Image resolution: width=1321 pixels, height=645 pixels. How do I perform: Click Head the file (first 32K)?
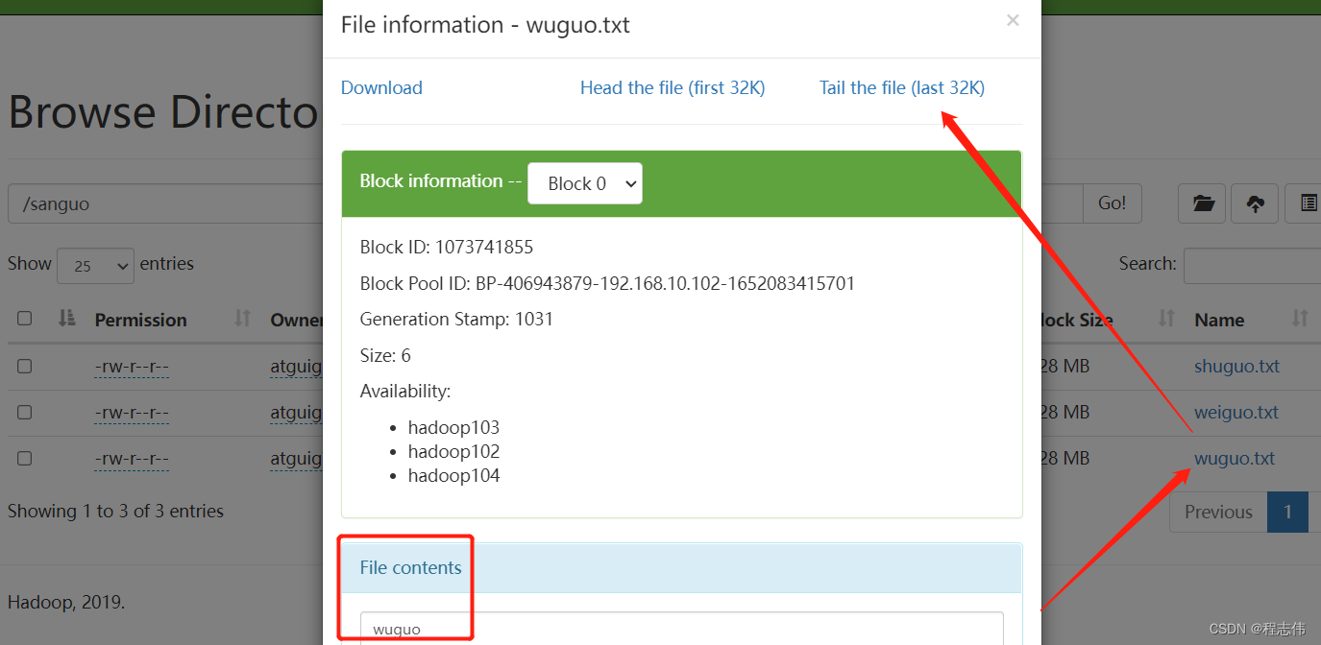pyautogui.click(x=673, y=87)
